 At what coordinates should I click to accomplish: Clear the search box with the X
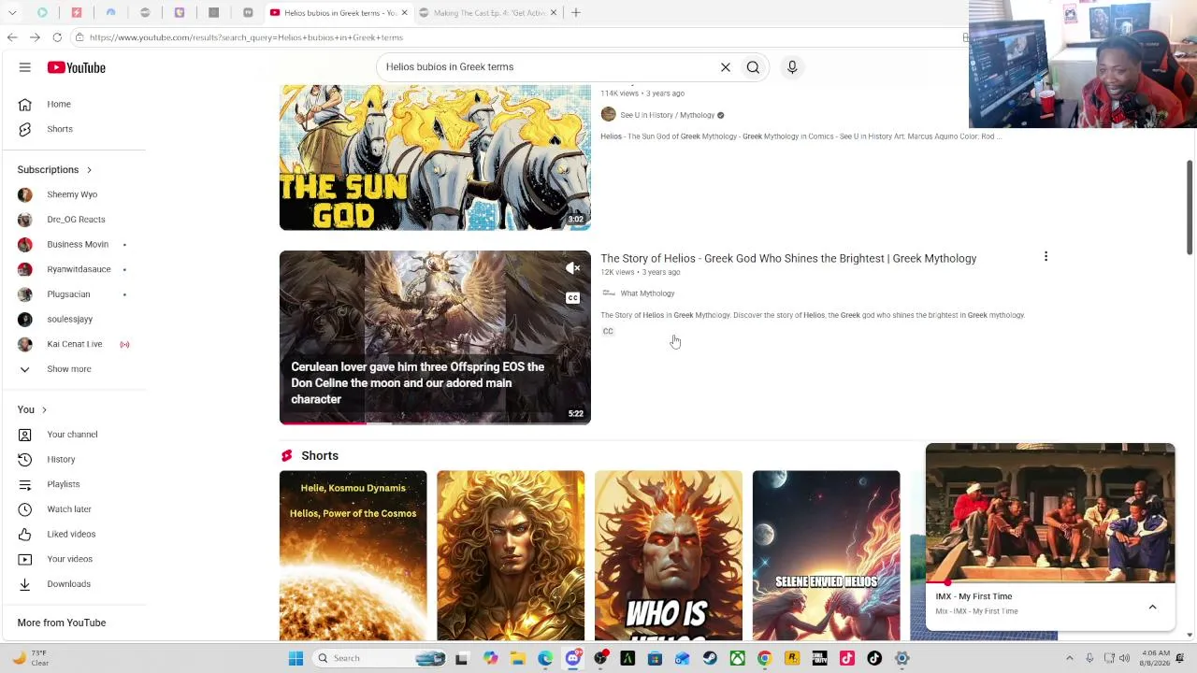coord(726,67)
